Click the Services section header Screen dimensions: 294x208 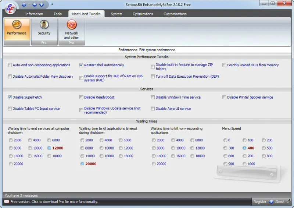point(147,89)
